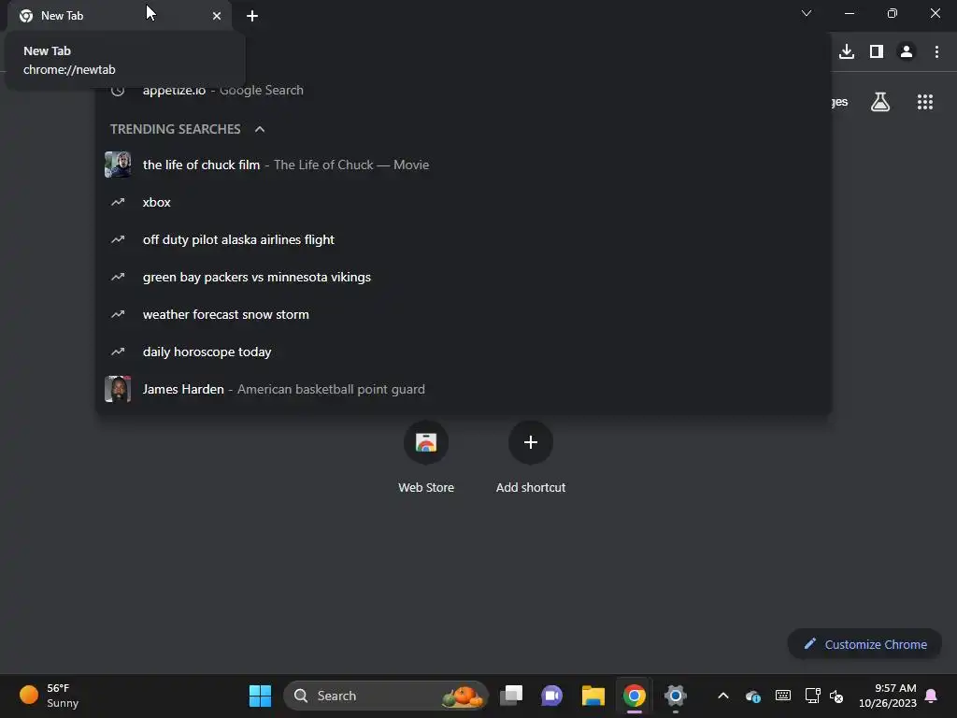Open the tab search chevron
This screenshot has height=718, width=957.
[x=807, y=13]
